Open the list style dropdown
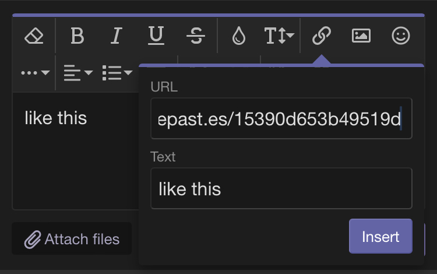 click(117, 73)
